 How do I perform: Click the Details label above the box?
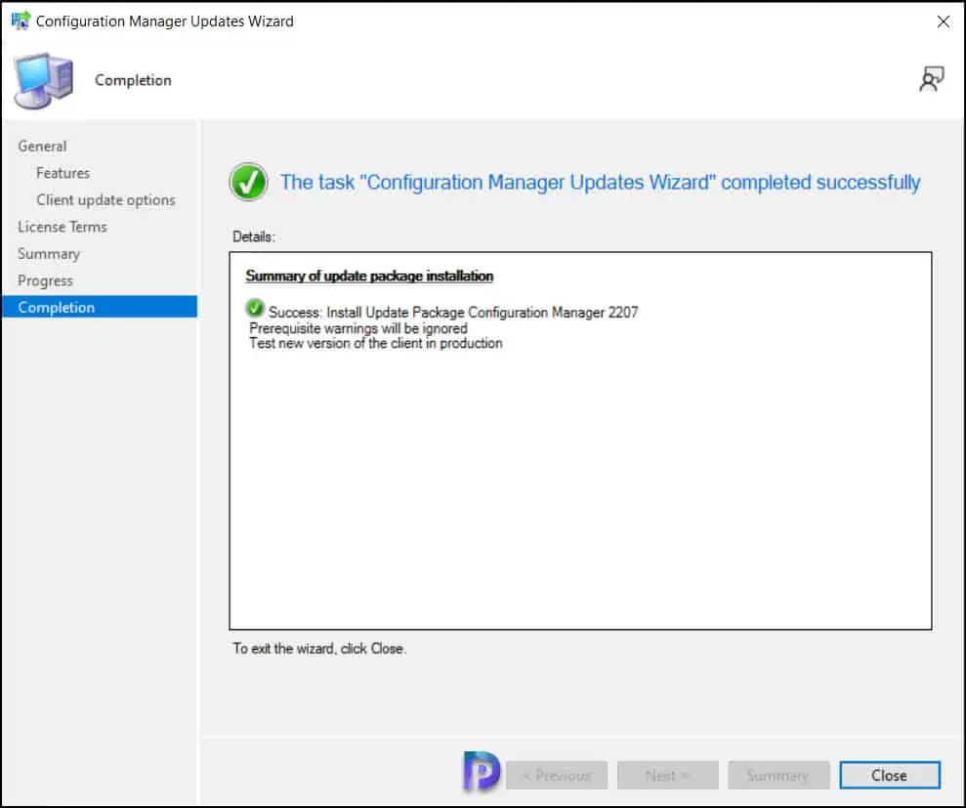253,236
